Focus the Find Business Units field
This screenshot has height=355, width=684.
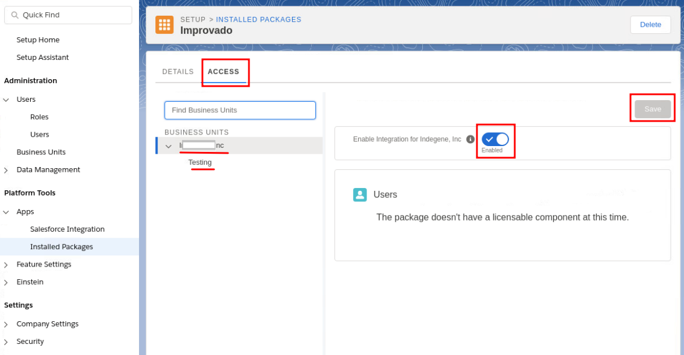(x=240, y=111)
